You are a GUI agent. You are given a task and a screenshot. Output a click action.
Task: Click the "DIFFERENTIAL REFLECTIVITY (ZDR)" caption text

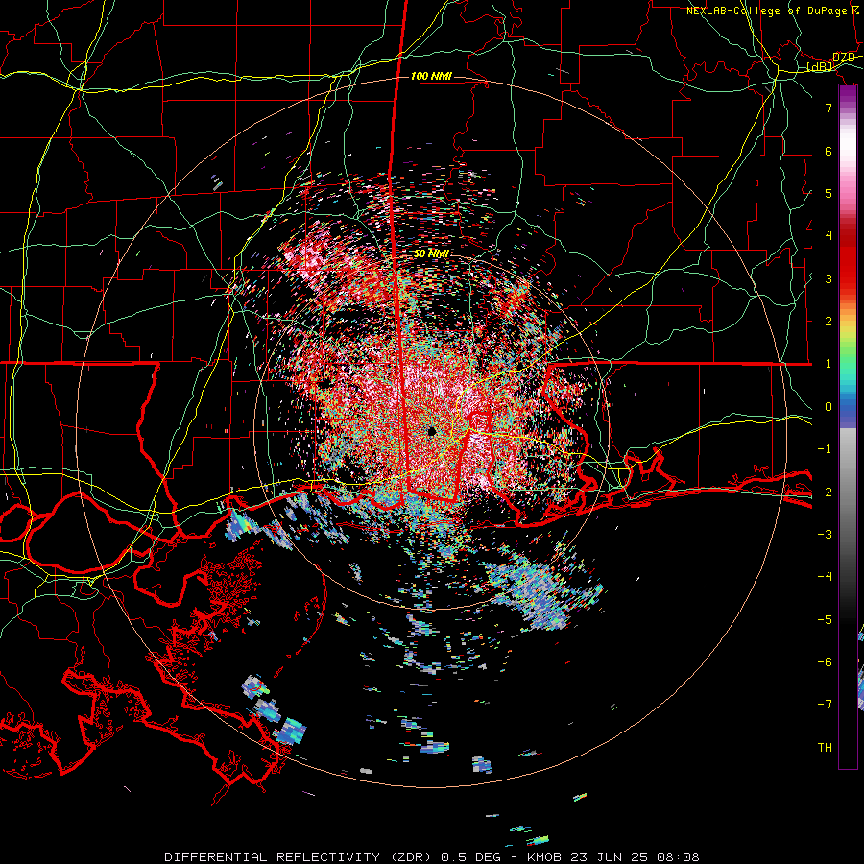click(300, 857)
